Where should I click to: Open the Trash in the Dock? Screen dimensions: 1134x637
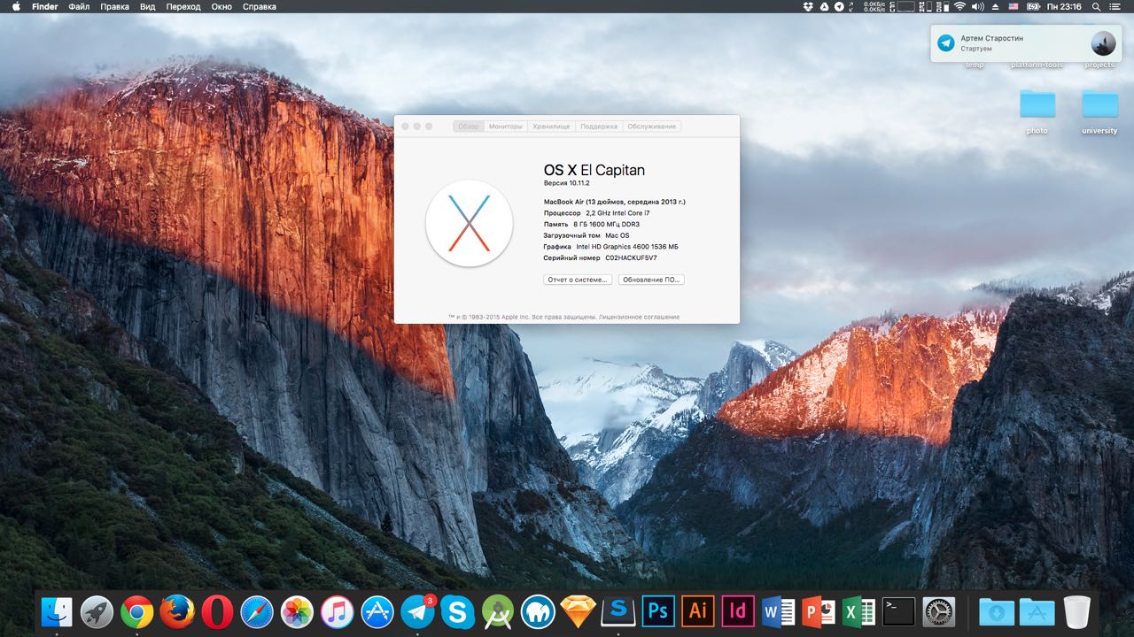click(x=1076, y=611)
